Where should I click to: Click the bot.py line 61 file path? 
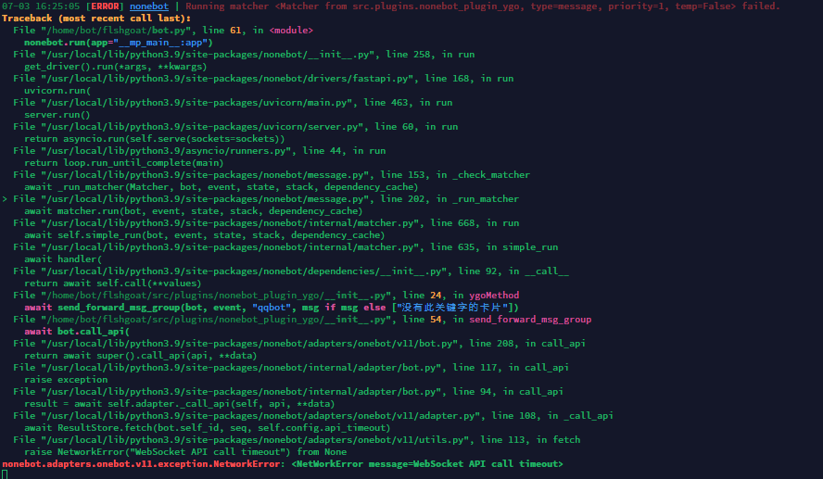click(116, 31)
